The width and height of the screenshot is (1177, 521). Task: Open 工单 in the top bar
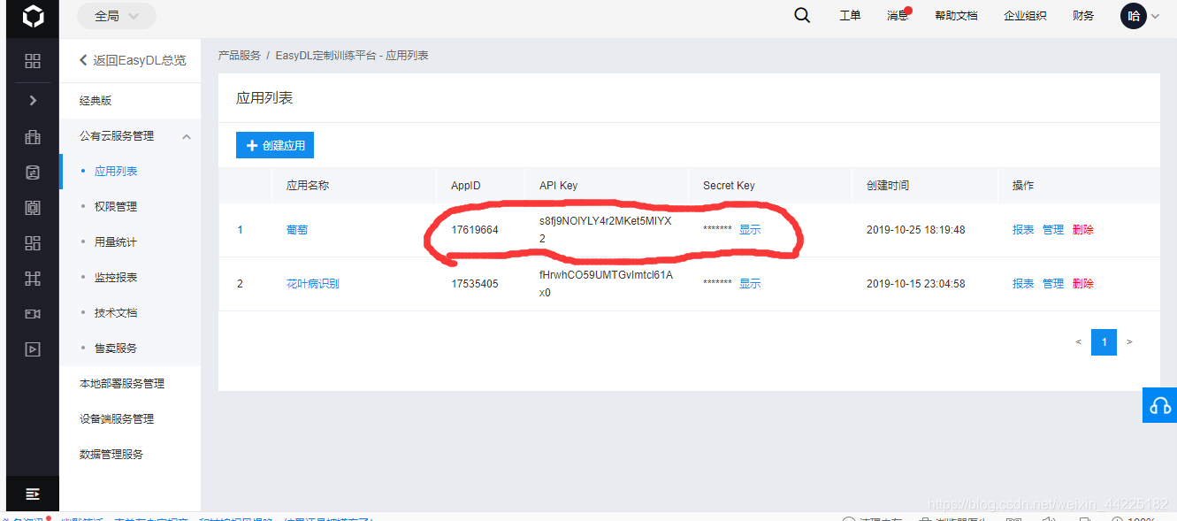(x=850, y=16)
